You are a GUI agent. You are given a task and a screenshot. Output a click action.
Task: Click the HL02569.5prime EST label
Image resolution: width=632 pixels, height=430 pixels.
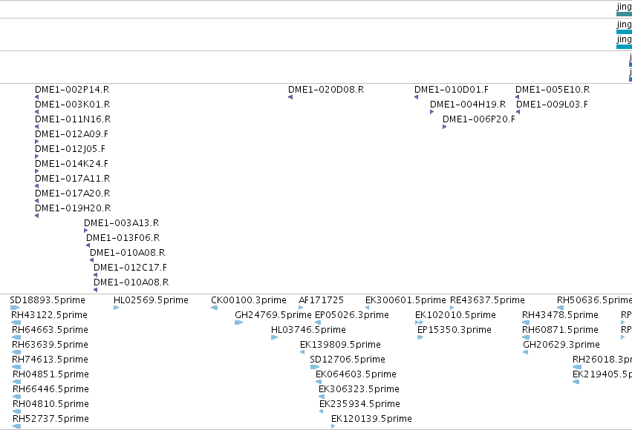[152, 300]
